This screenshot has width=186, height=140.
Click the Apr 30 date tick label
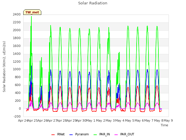pyautogui.click(x=81, y=120)
